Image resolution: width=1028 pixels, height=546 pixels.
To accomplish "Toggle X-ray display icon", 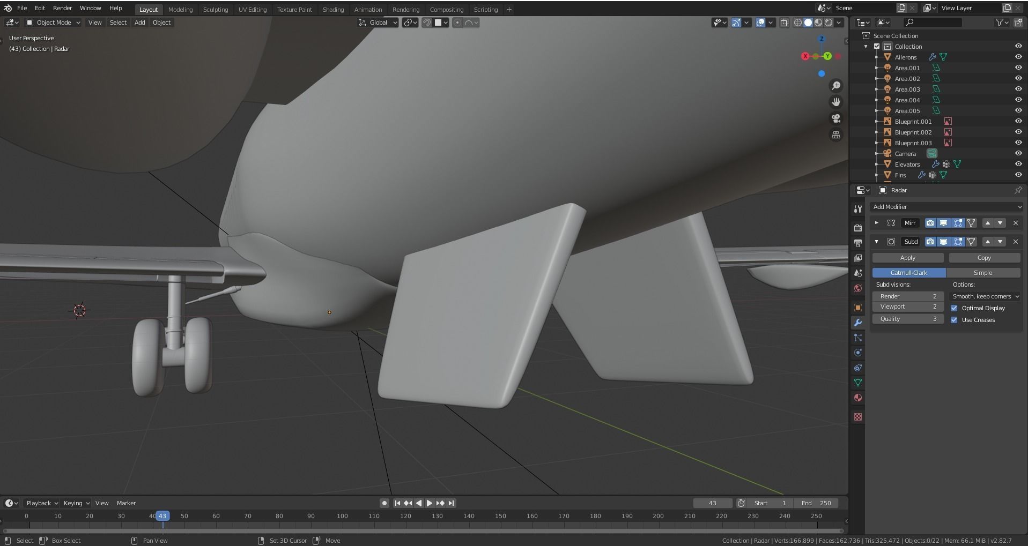I will pos(785,23).
